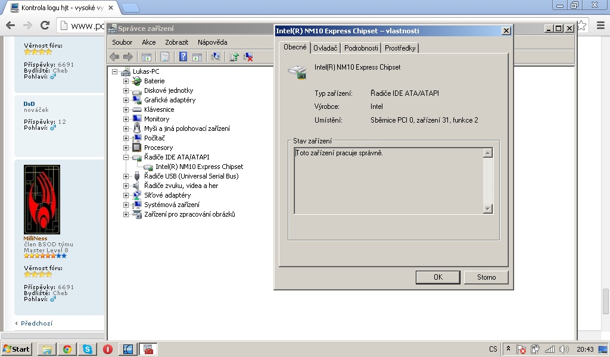
Task: Close the properties dialog with X
Action: tap(506, 31)
